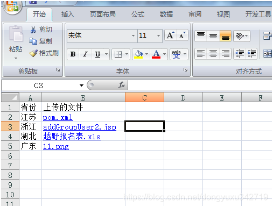The height and width of the screenshot is (207, 273).
Task: Select cell containing 上传的文件
Action: pyautogui.click(x=83, y=107)
